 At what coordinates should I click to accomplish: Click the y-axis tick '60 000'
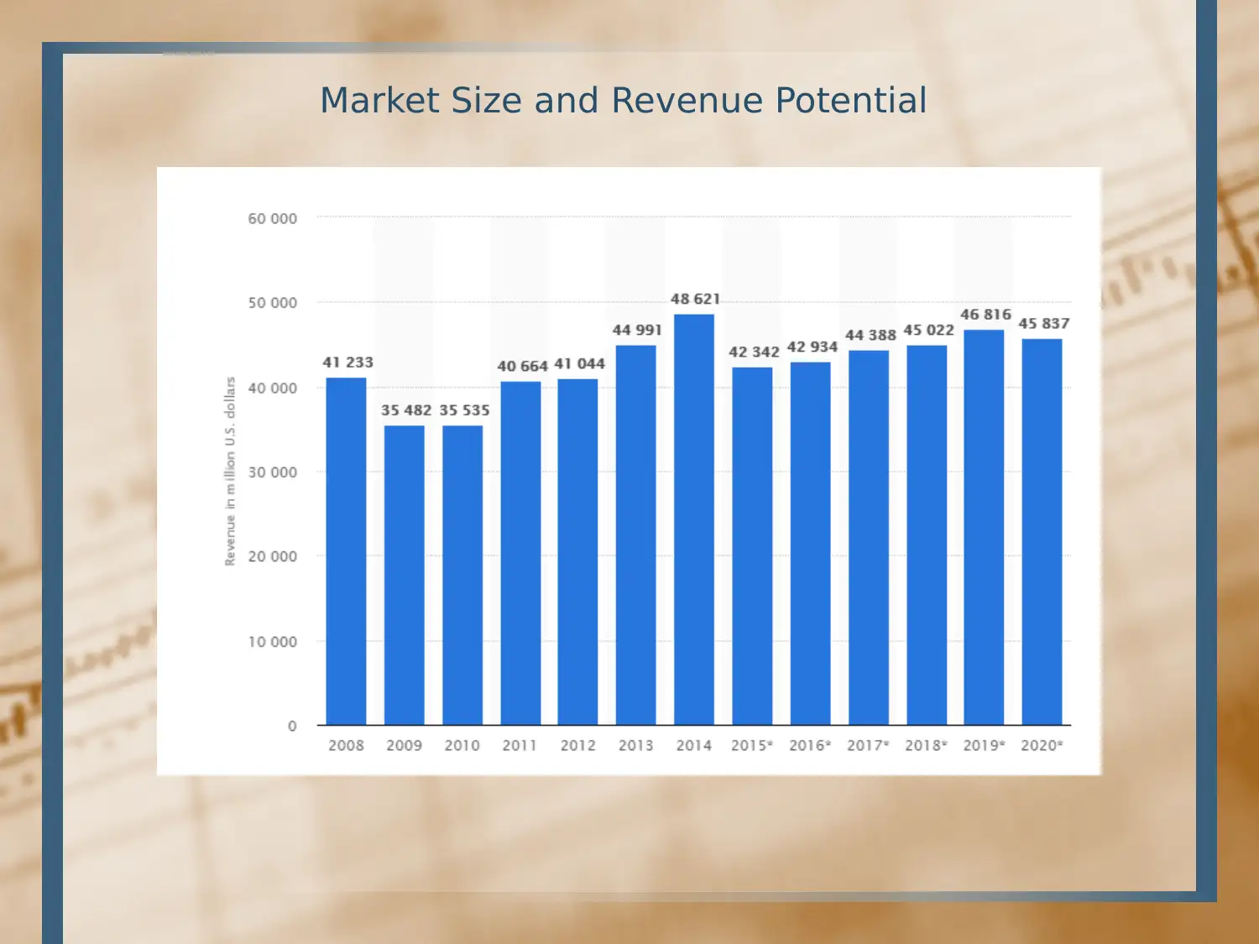pyautogui.click(x=272, y=219)
